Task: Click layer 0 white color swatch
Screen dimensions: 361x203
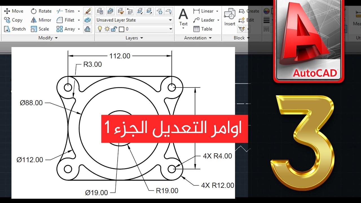Action: click(x=122, y=29)
